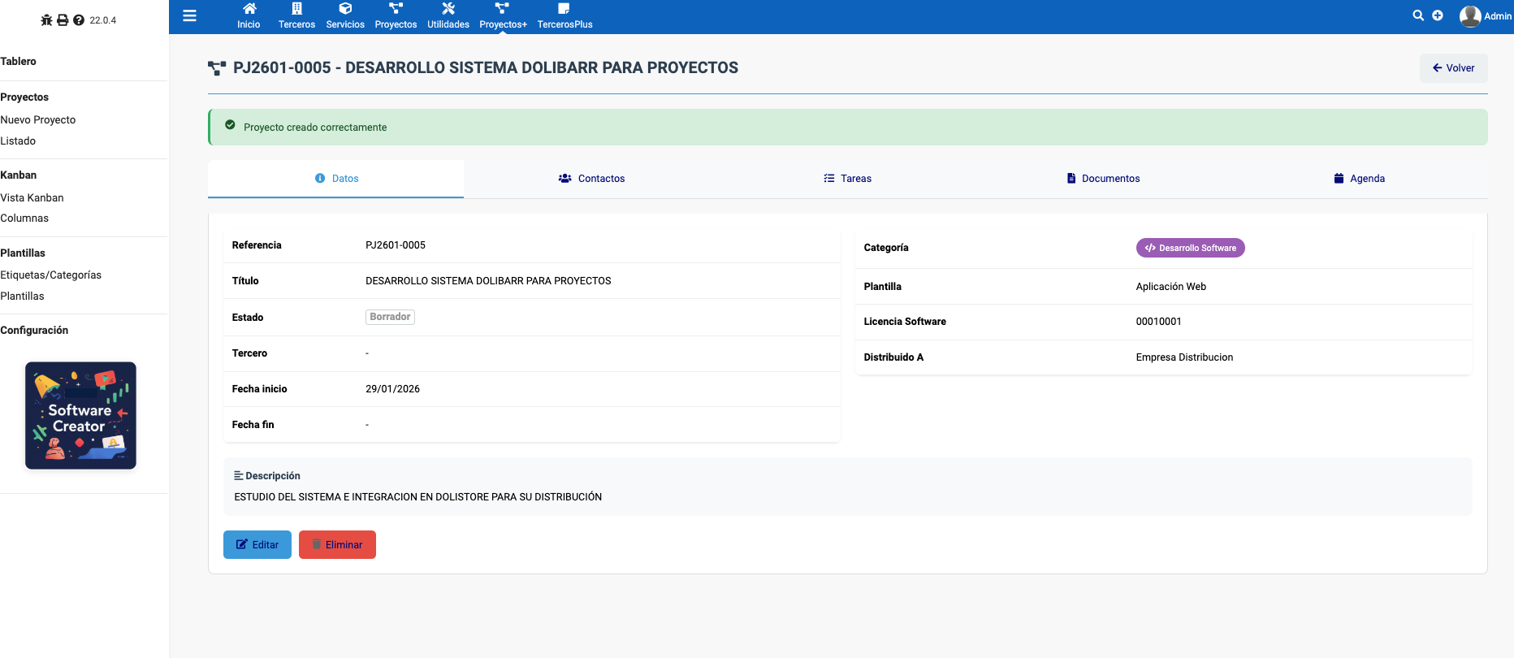
Task: Click the search magnifier icon
Action: tap(1418, 15)
